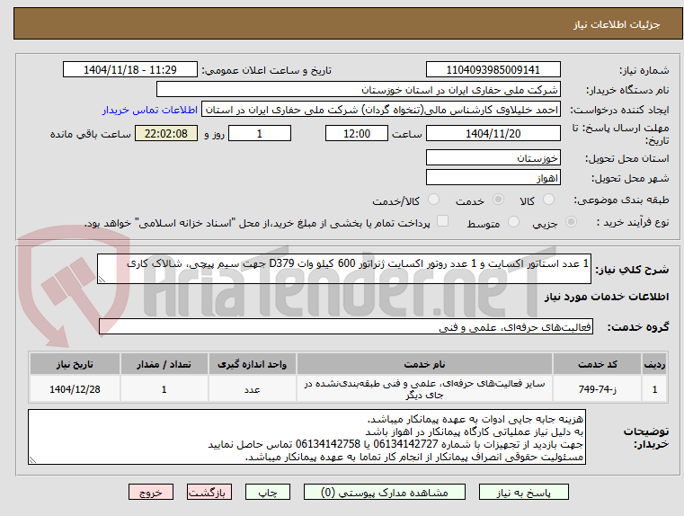This screenshot has width=684, height=516.
Task: Click the چاپ print button
Action: (x=268, y=492)
